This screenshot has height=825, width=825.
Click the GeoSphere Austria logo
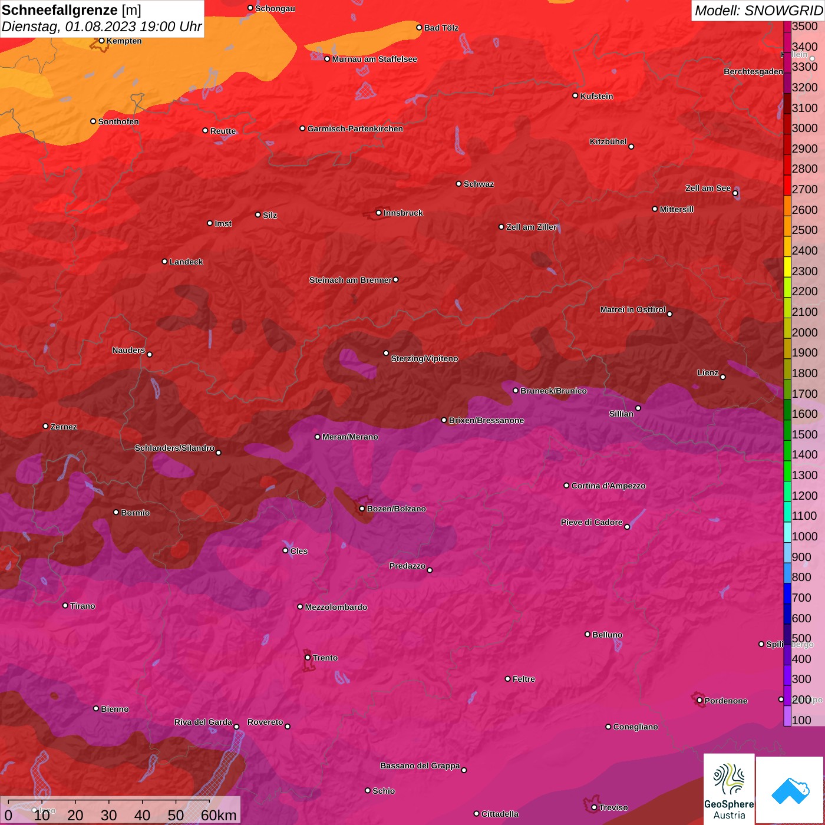pyautogui.click(x=729, y=789)
